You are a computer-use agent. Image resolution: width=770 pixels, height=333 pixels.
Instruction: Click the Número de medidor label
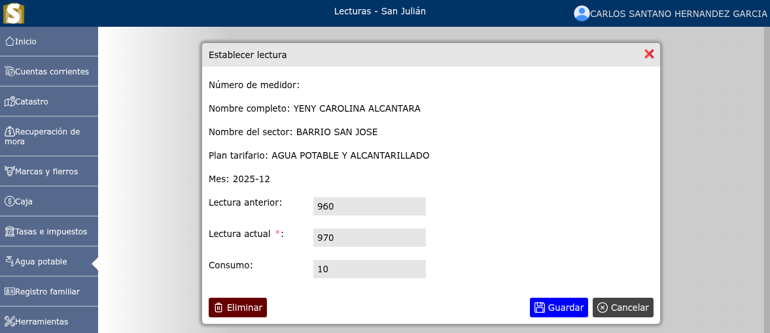pyautogui.click(x=254, y=85)
